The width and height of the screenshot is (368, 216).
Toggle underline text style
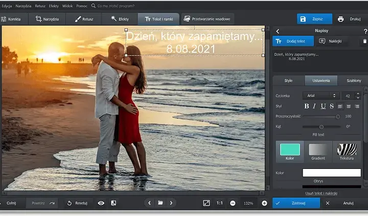click(323, 106)
